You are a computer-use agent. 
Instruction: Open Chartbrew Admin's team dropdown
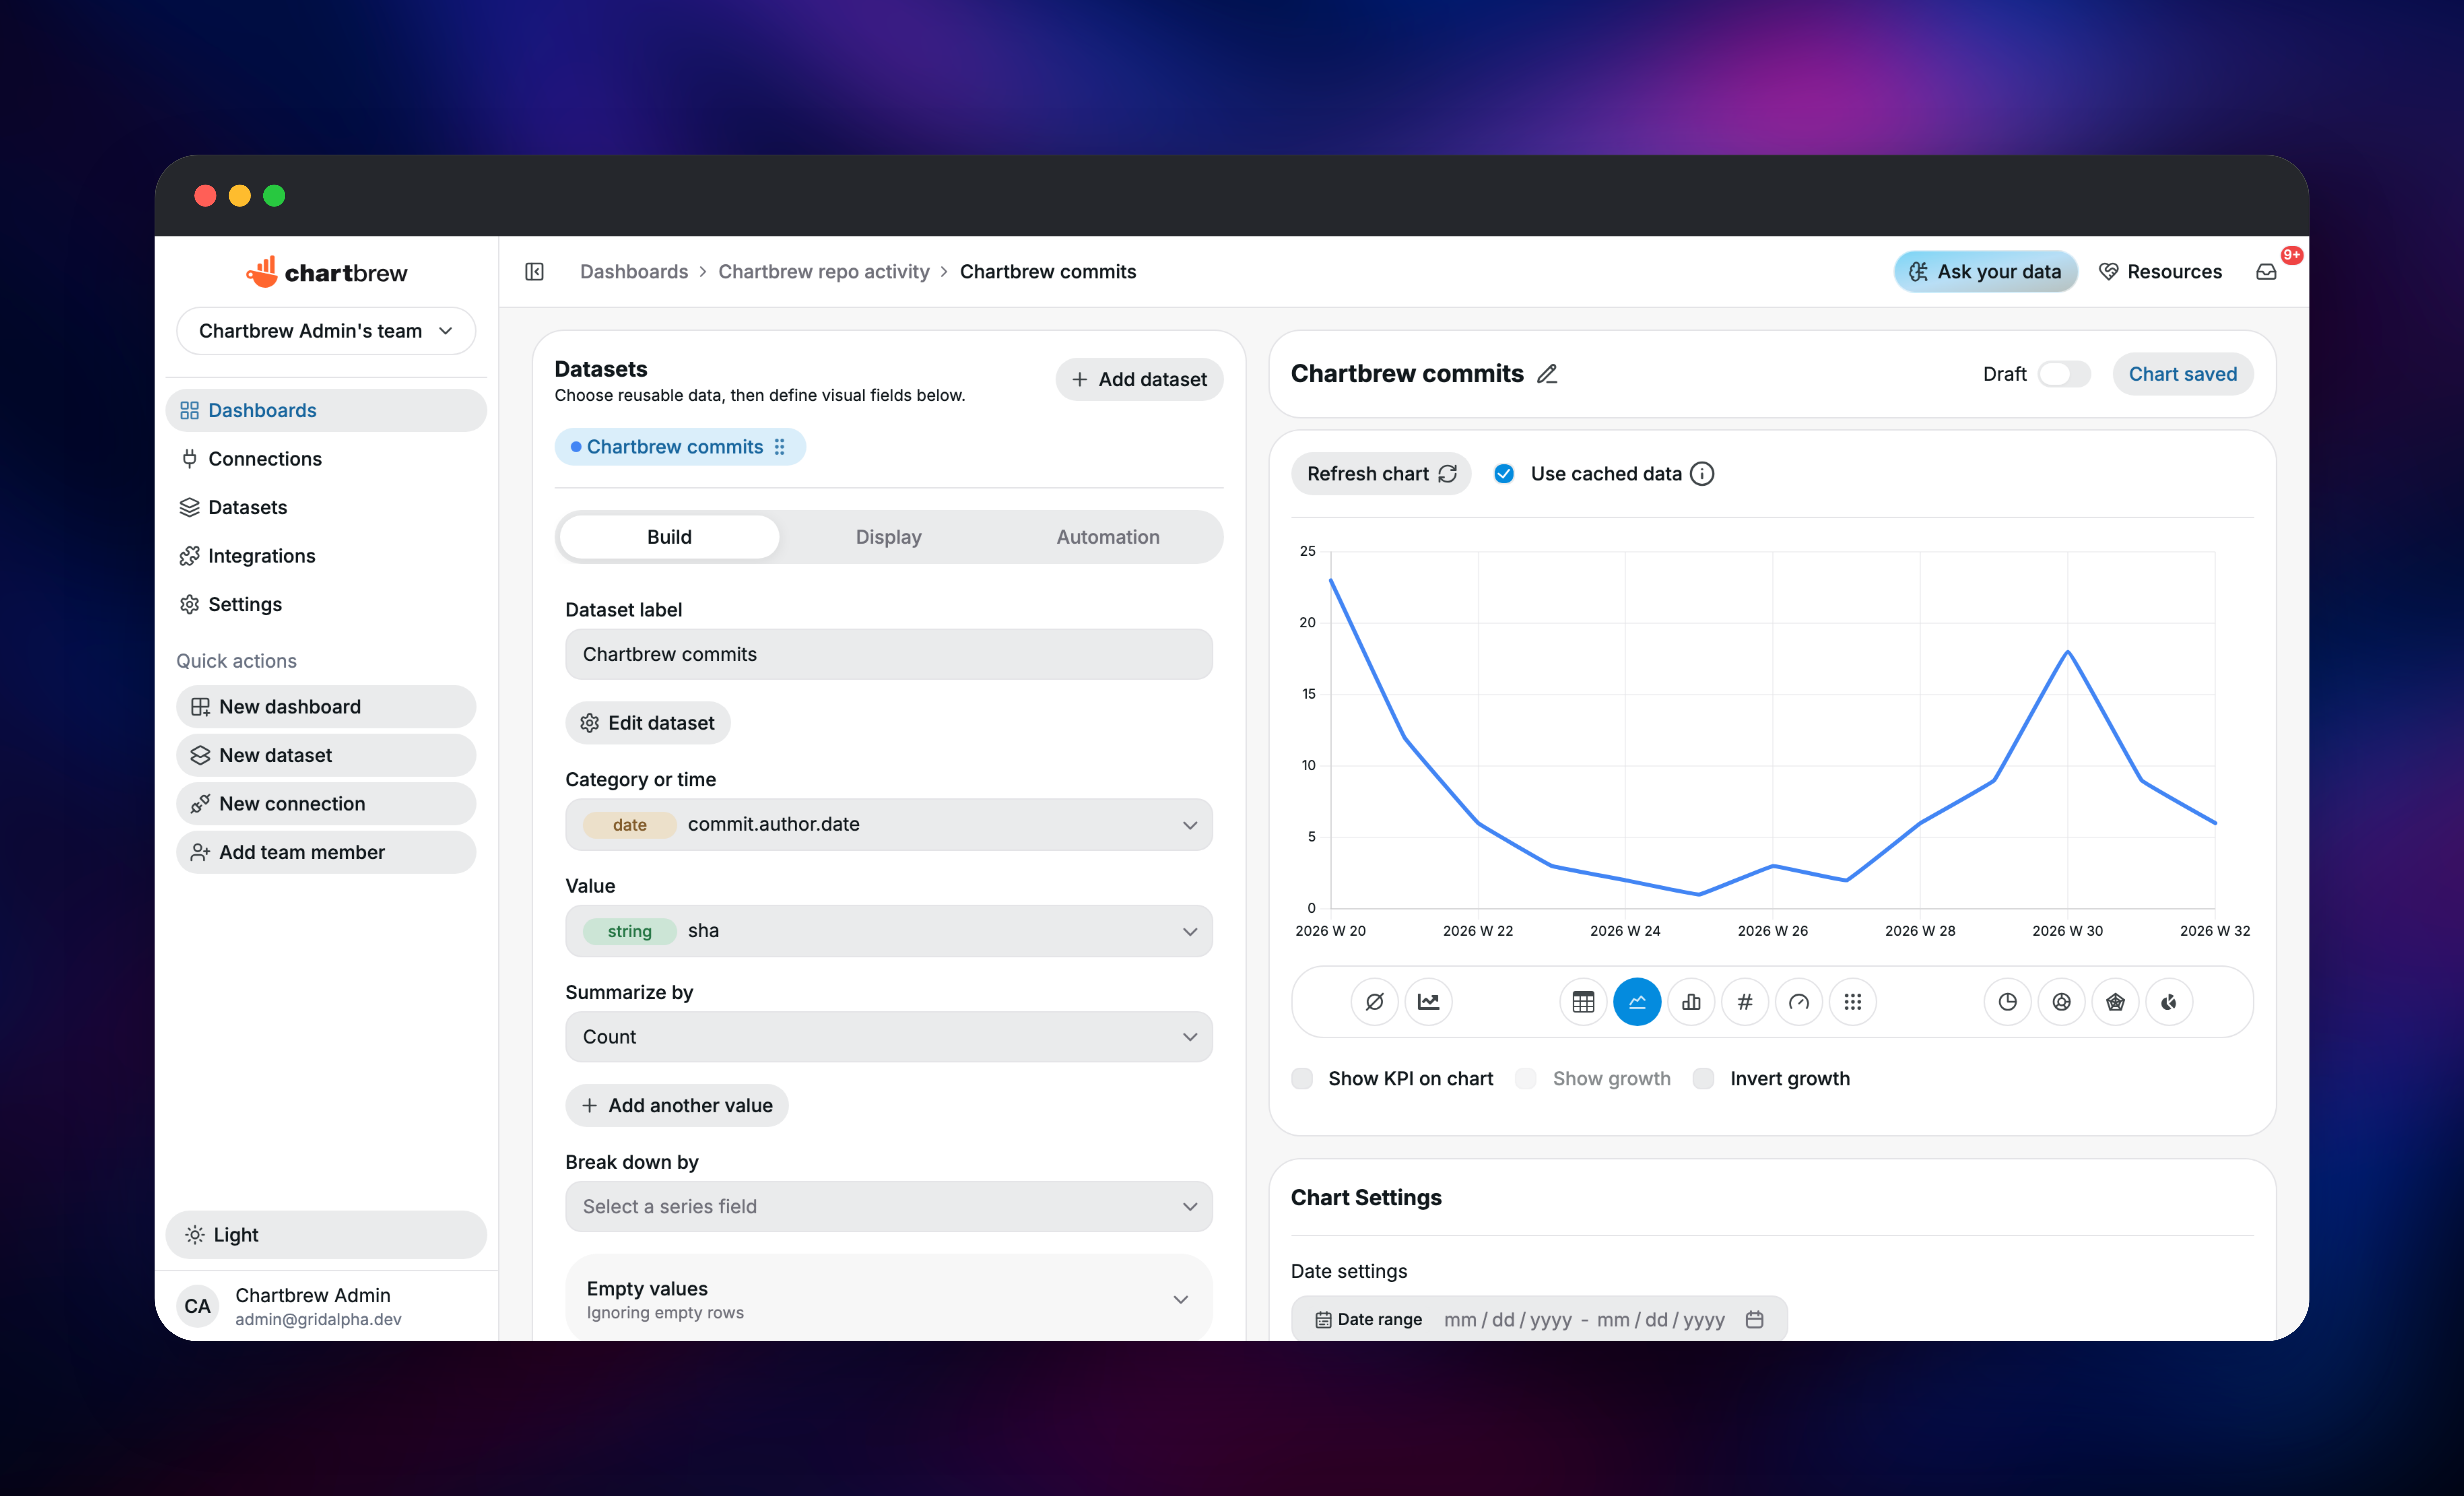[326, 331]
